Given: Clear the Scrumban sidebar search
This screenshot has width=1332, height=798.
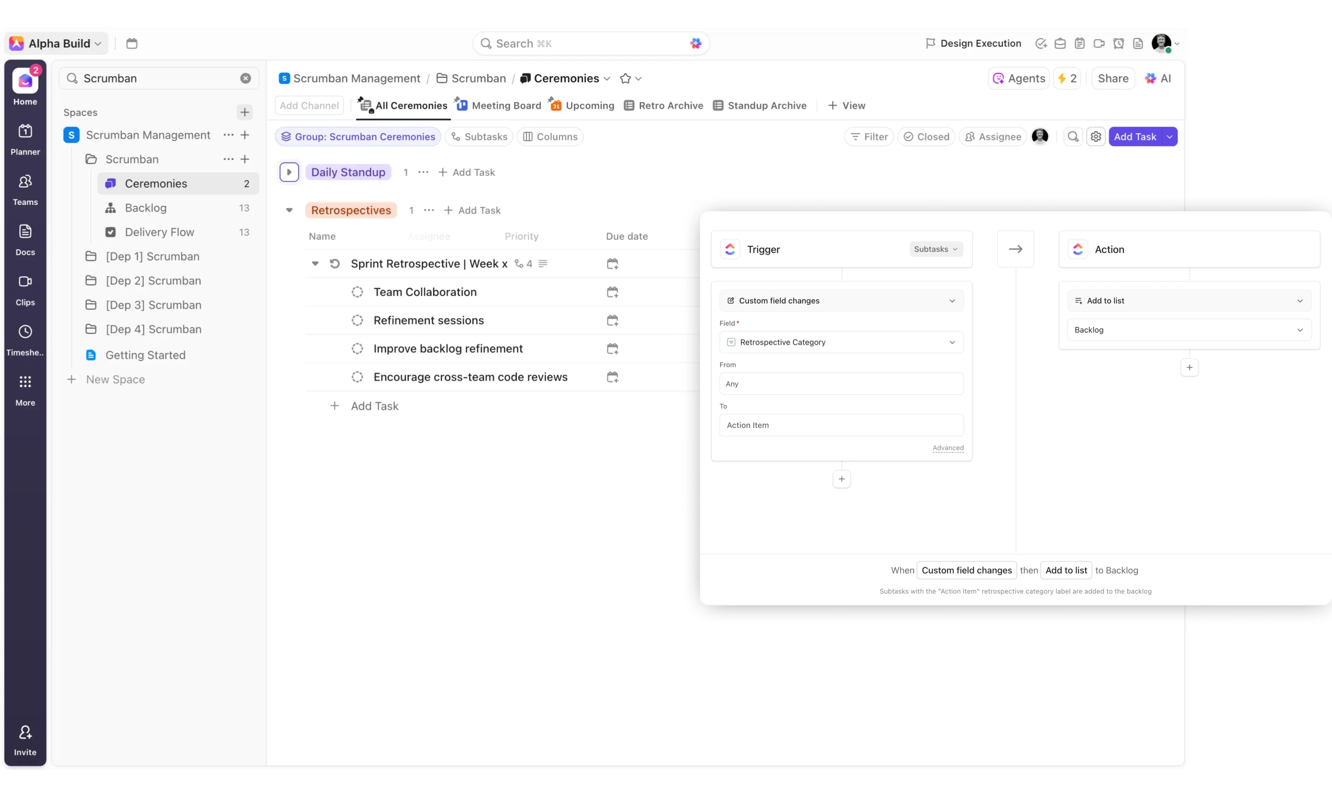Looking at the screenshot, I should pos(245,78).
